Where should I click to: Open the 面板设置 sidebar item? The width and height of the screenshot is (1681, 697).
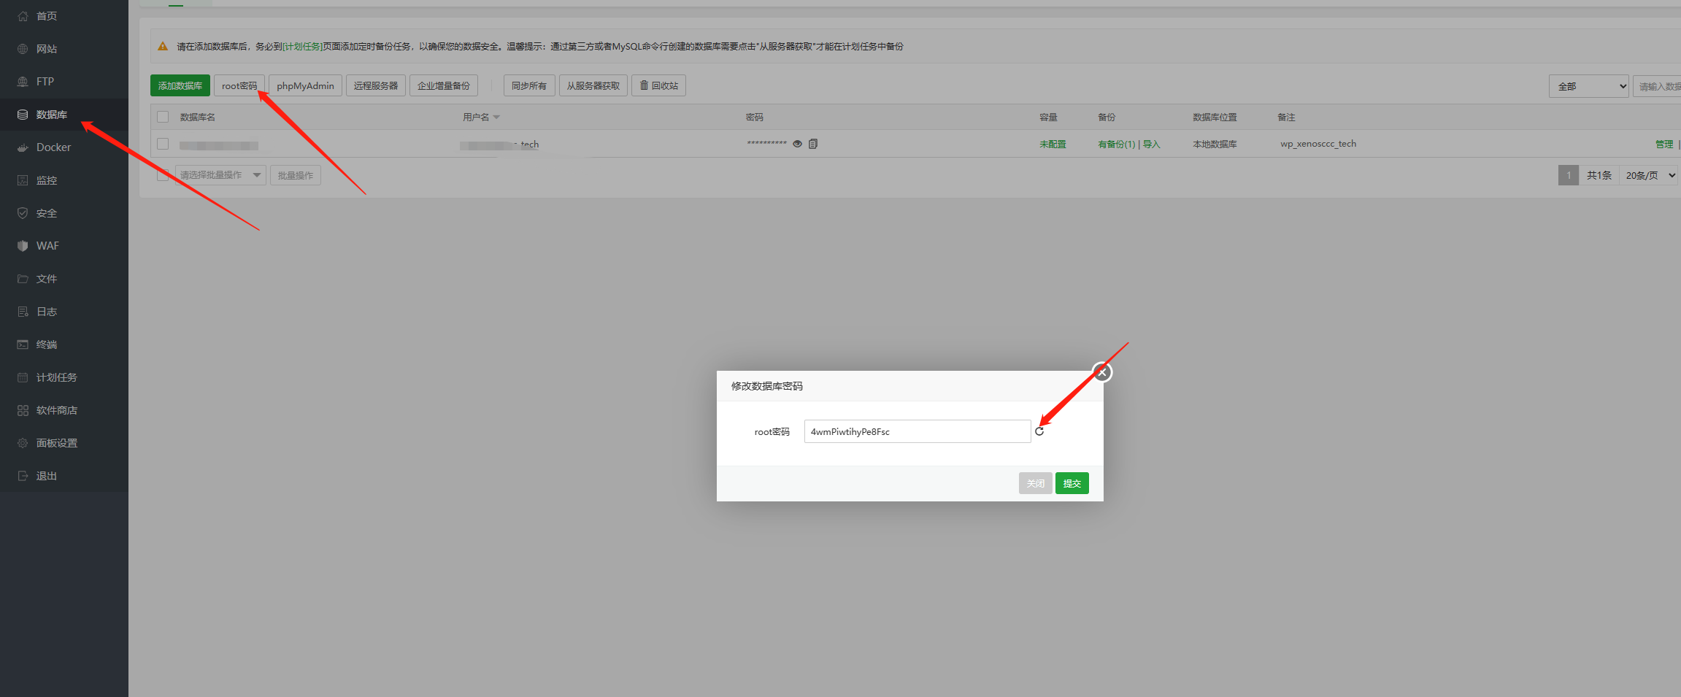(x=64, y=443)
